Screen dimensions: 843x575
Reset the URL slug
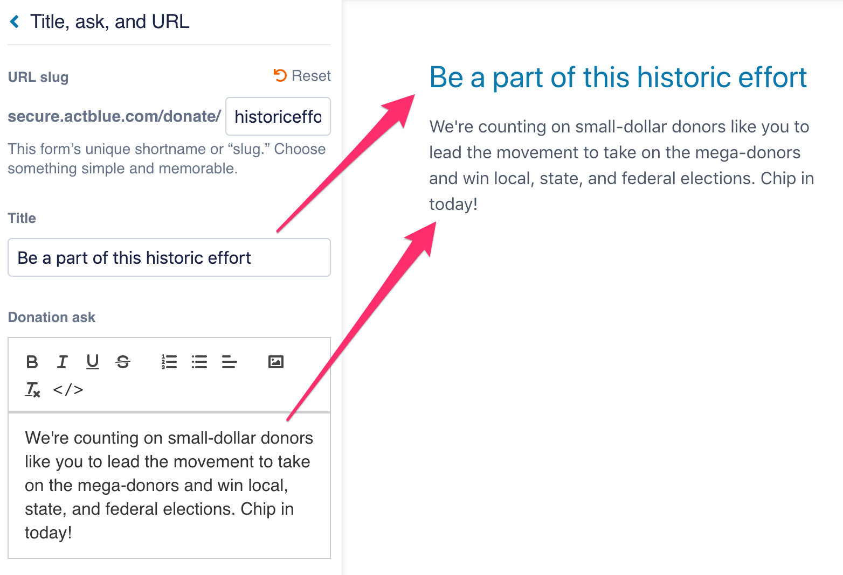pyautogui.click(x=302, y=76)
